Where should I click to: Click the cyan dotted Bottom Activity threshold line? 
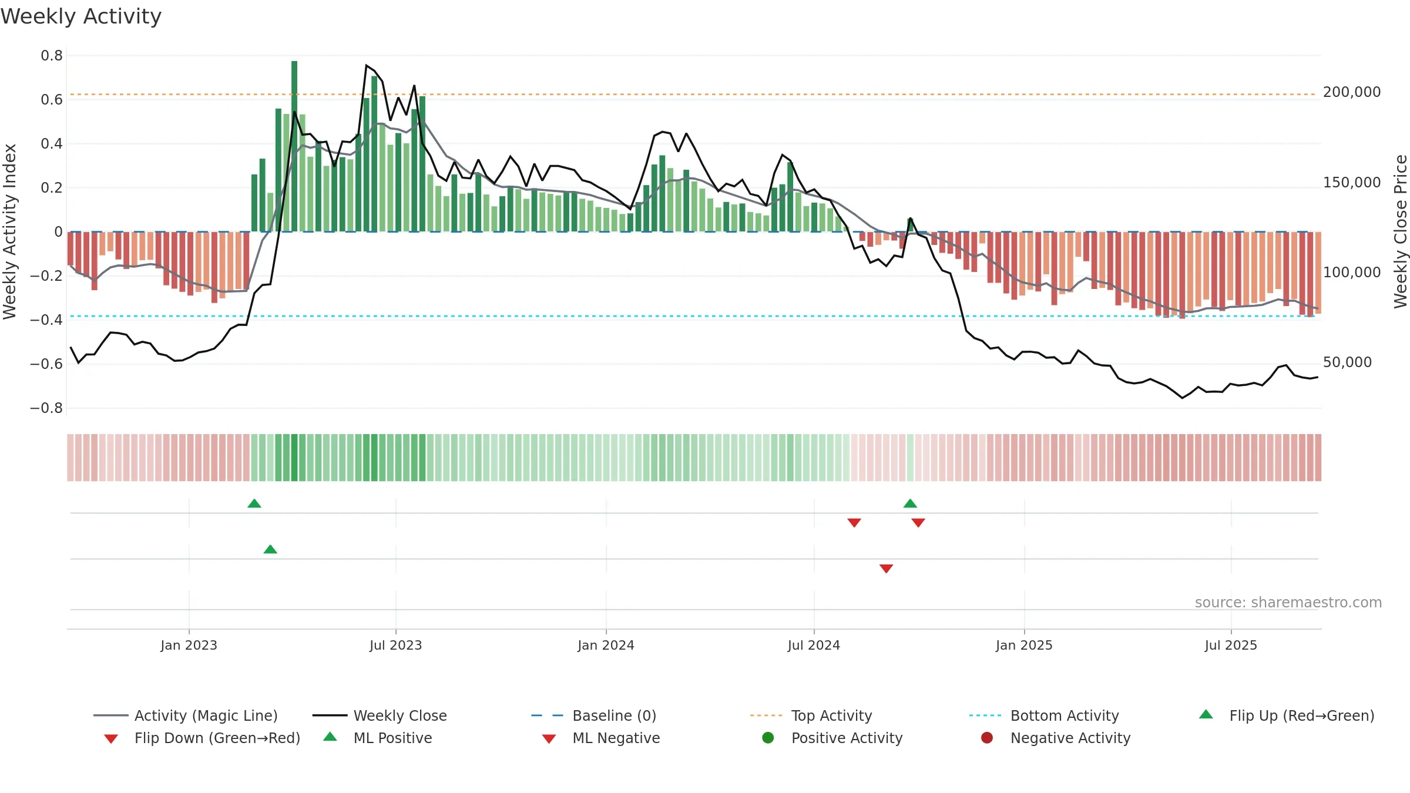pos(693,316)
